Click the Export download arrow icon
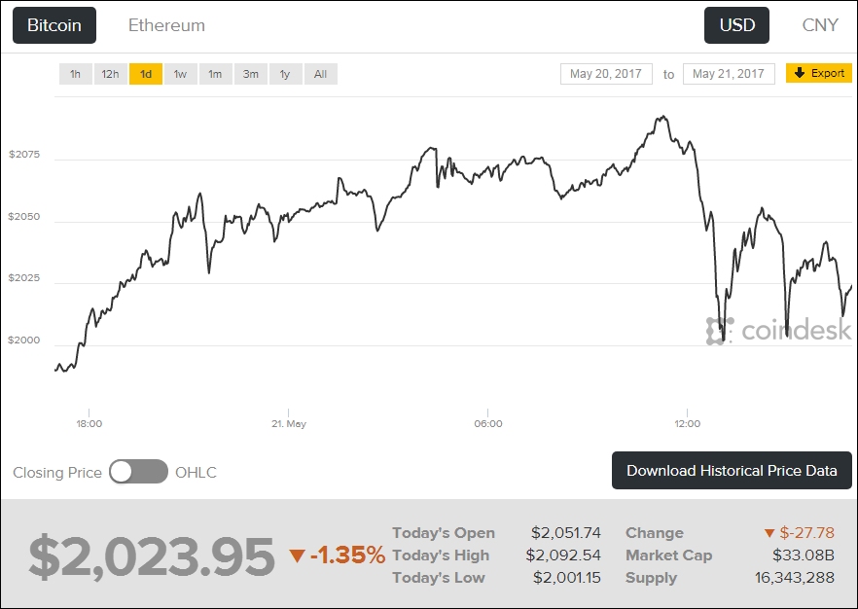Screen dimensions: 858x609 click(800, 73)
